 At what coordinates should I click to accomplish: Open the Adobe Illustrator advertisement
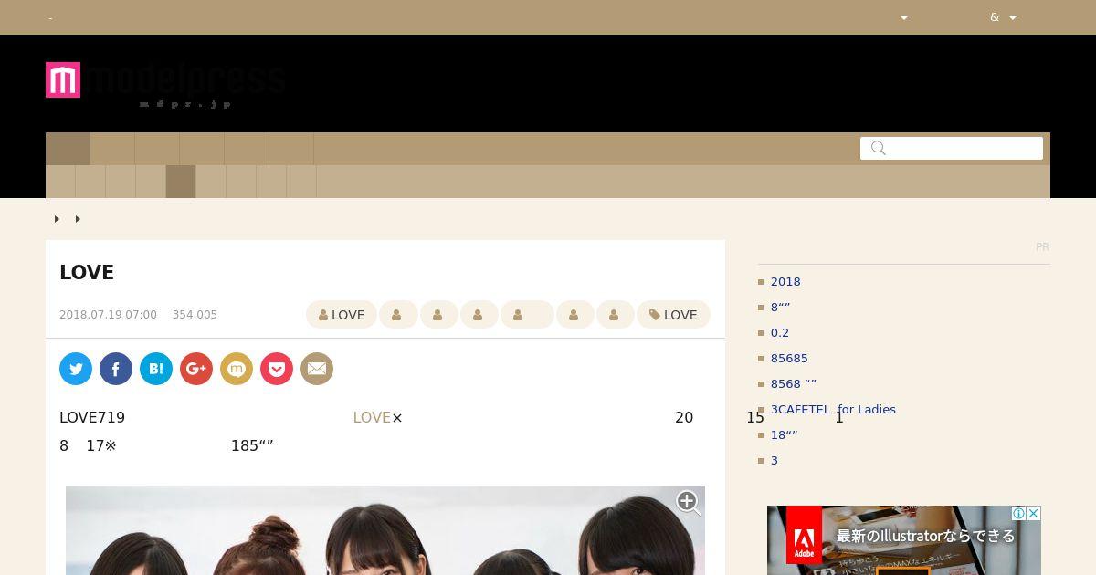click(904, 540)
